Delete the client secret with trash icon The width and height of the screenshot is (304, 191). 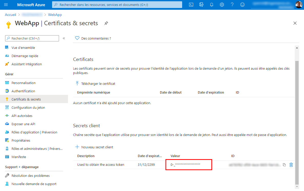click(x=291, y=165)
